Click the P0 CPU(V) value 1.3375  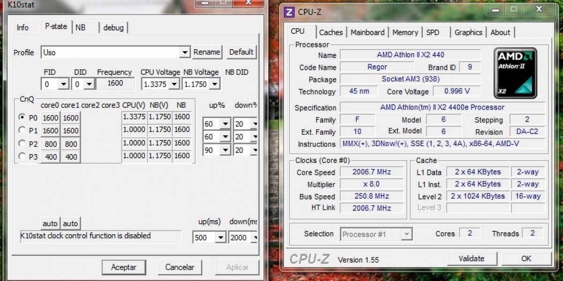click(x=134, y=117)
